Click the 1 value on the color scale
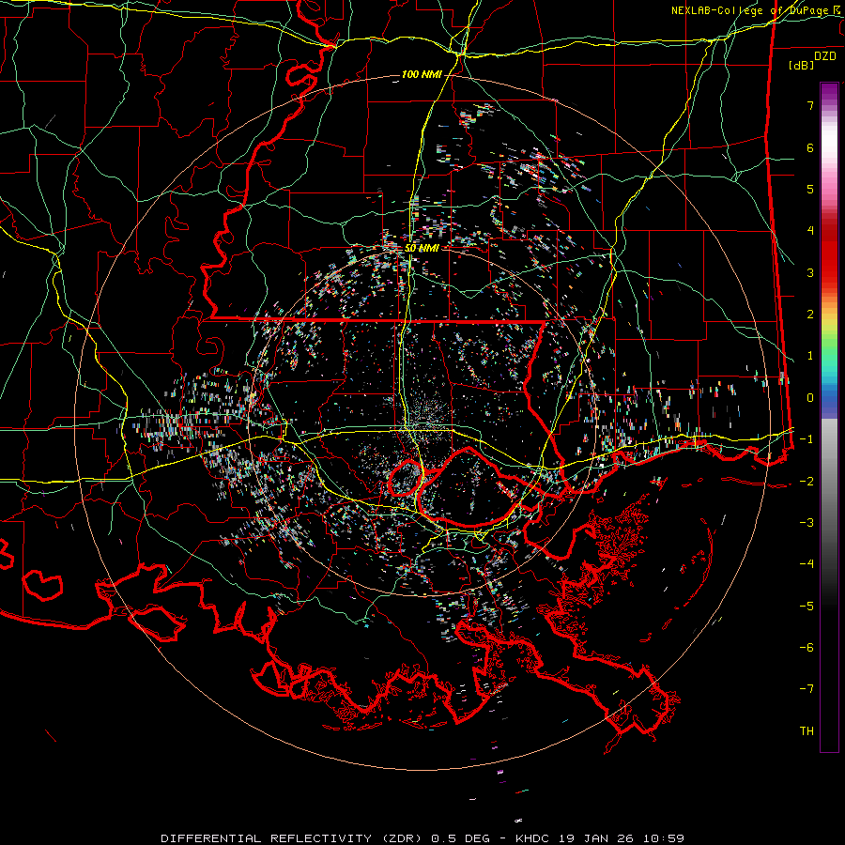The image size is (845, 845). (x=810, y=356)
